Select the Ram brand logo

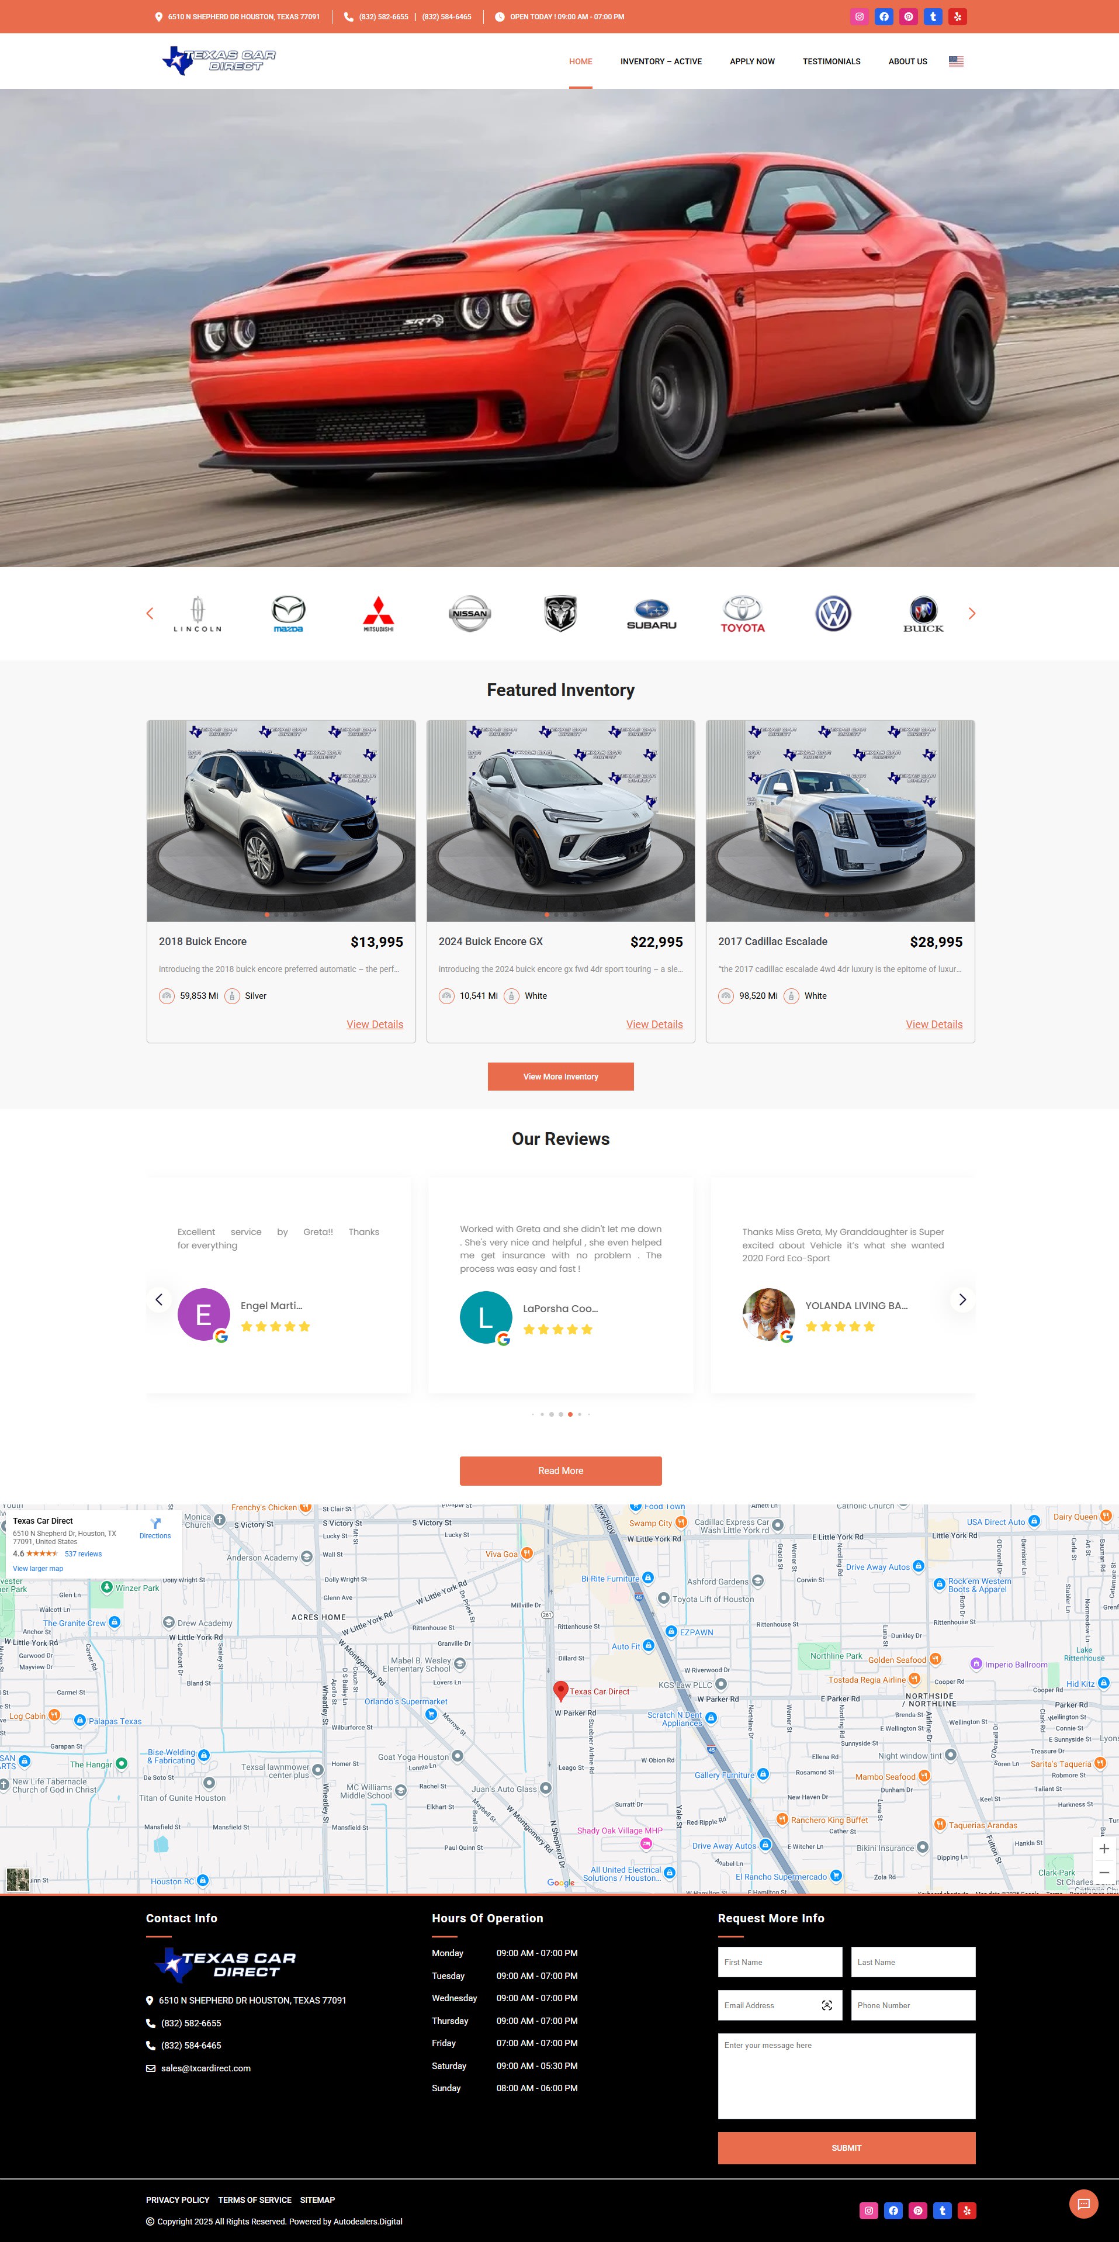(560, 614)
